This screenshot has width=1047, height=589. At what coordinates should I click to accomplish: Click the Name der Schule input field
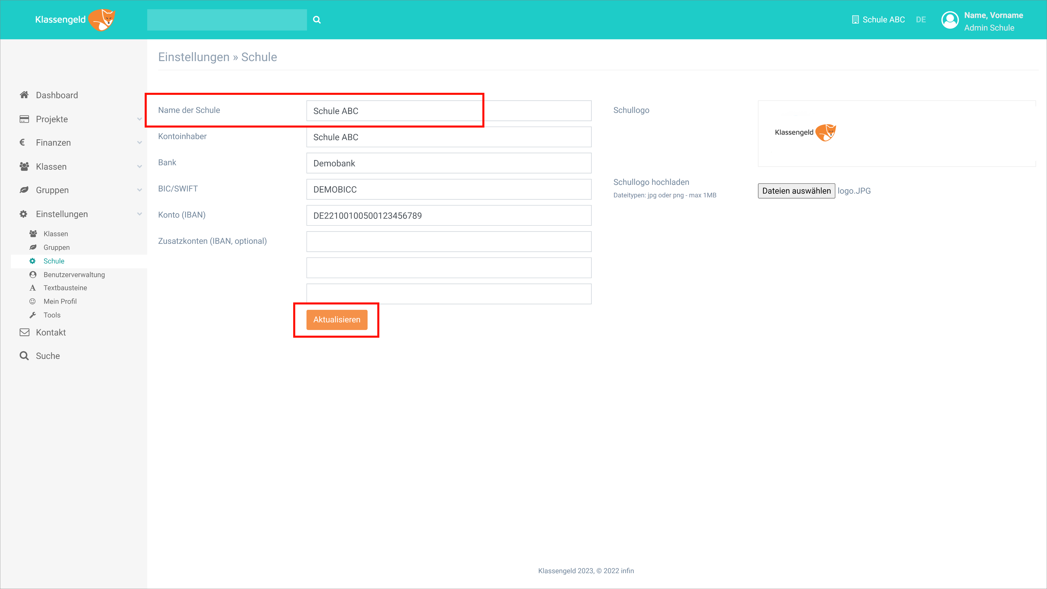pyautogui.click(x=449, y=110)
